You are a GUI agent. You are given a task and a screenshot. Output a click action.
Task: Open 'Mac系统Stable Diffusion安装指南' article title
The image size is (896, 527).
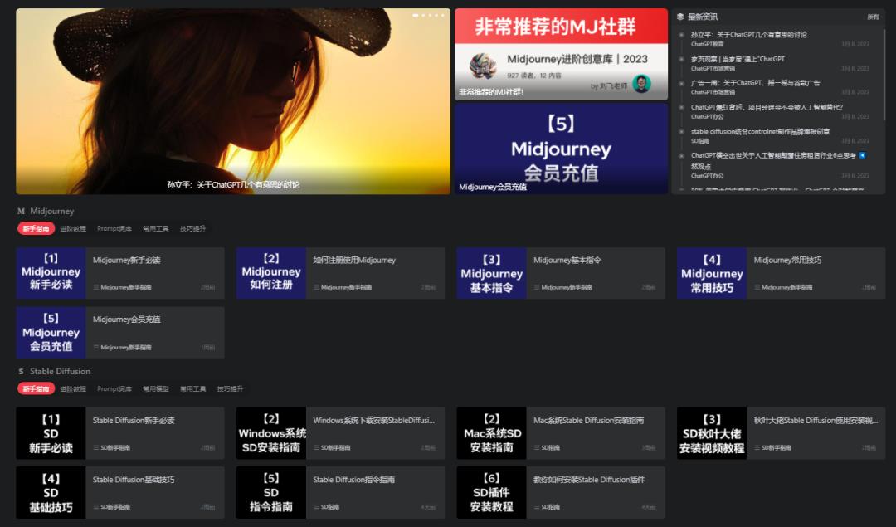coord(588,420)
